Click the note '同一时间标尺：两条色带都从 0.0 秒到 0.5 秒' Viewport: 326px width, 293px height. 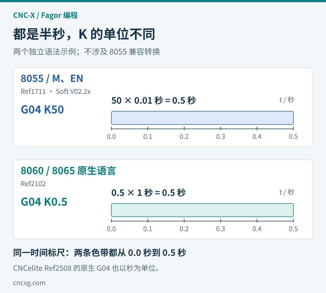tap(99, 253)
